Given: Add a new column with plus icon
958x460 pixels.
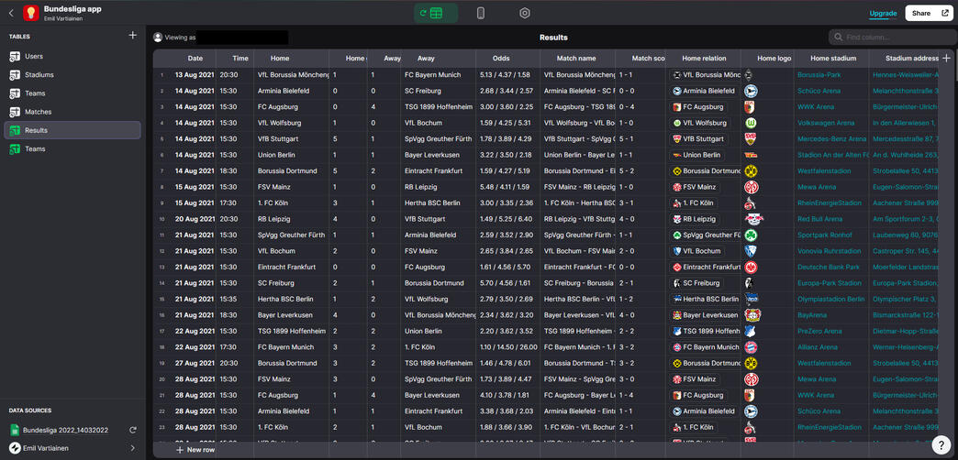Looking at the screenshot, I should [946, 59].
